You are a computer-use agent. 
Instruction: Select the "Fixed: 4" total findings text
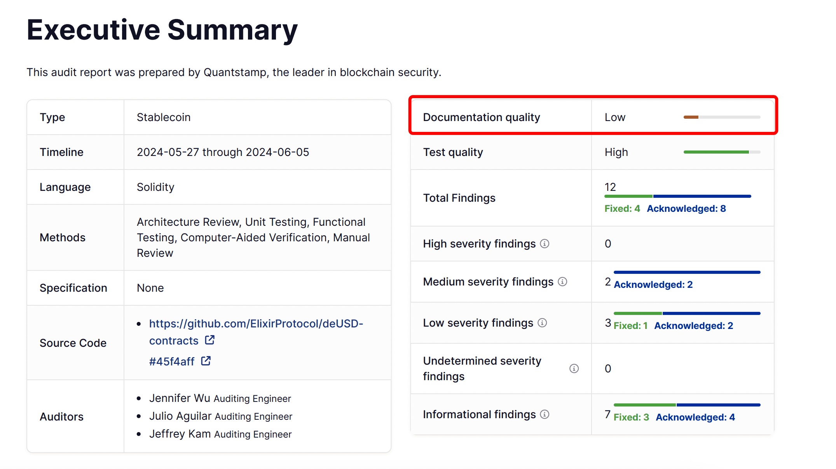tap(622, 209)
